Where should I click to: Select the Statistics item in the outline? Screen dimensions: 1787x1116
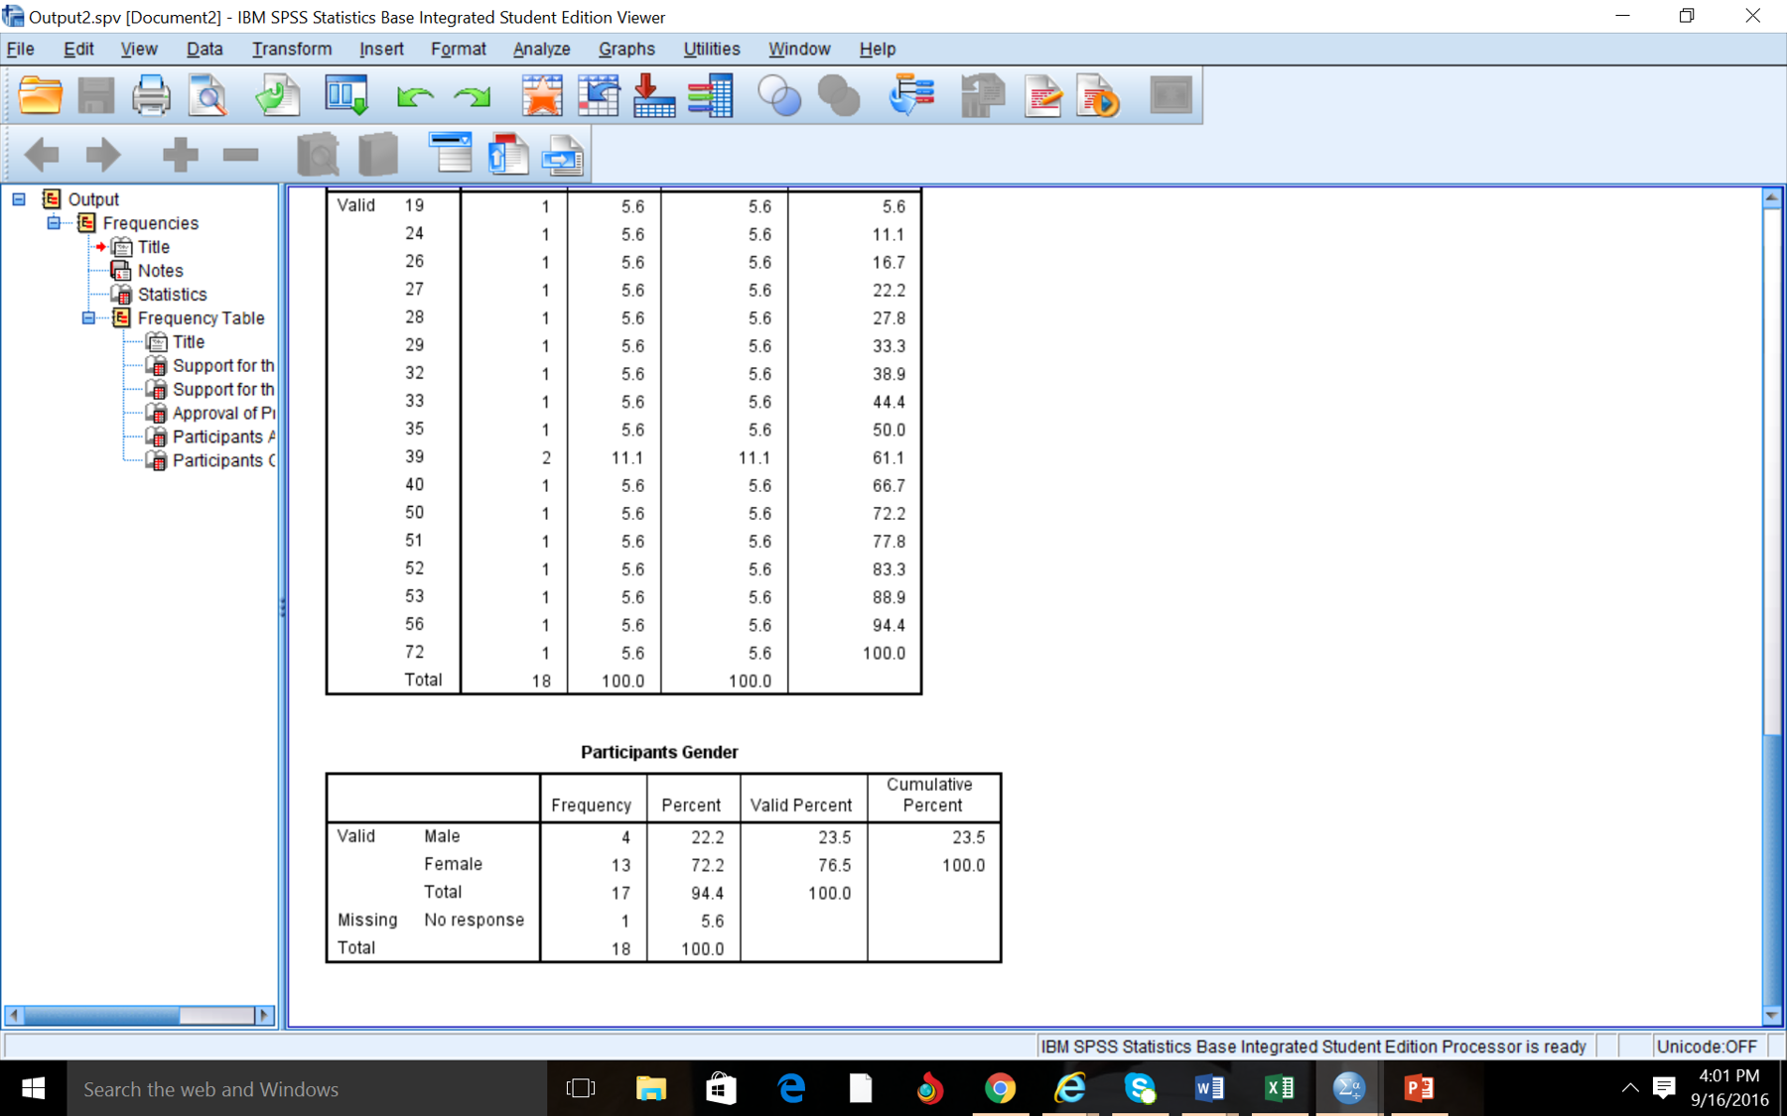coord(174,294)
